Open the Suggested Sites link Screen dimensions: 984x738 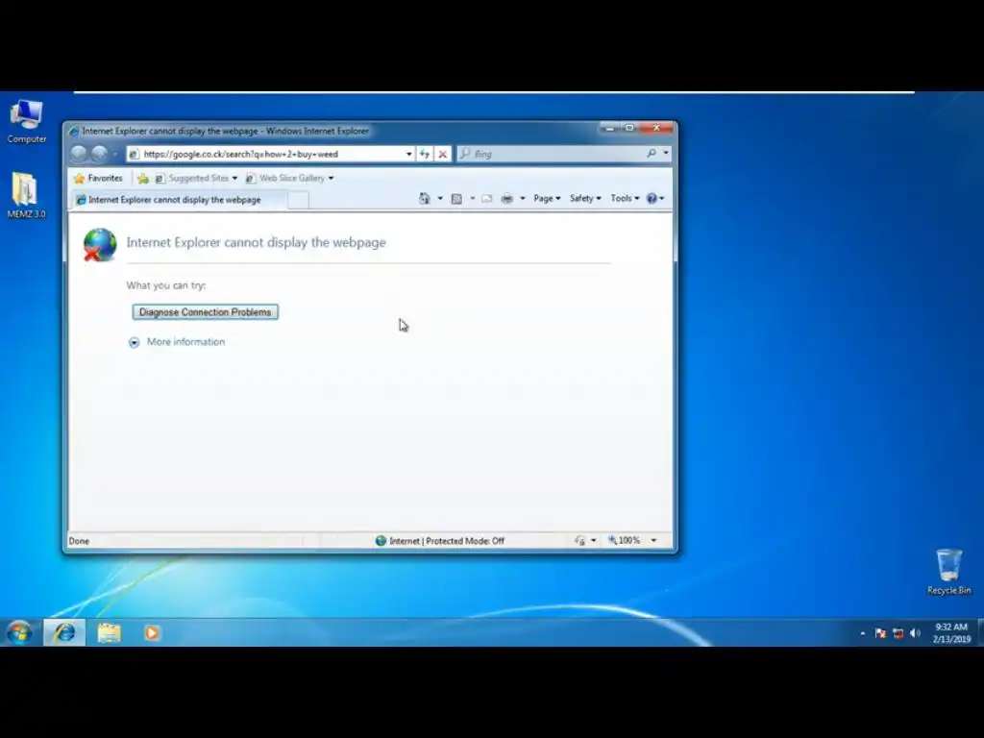tap(196, 178)
